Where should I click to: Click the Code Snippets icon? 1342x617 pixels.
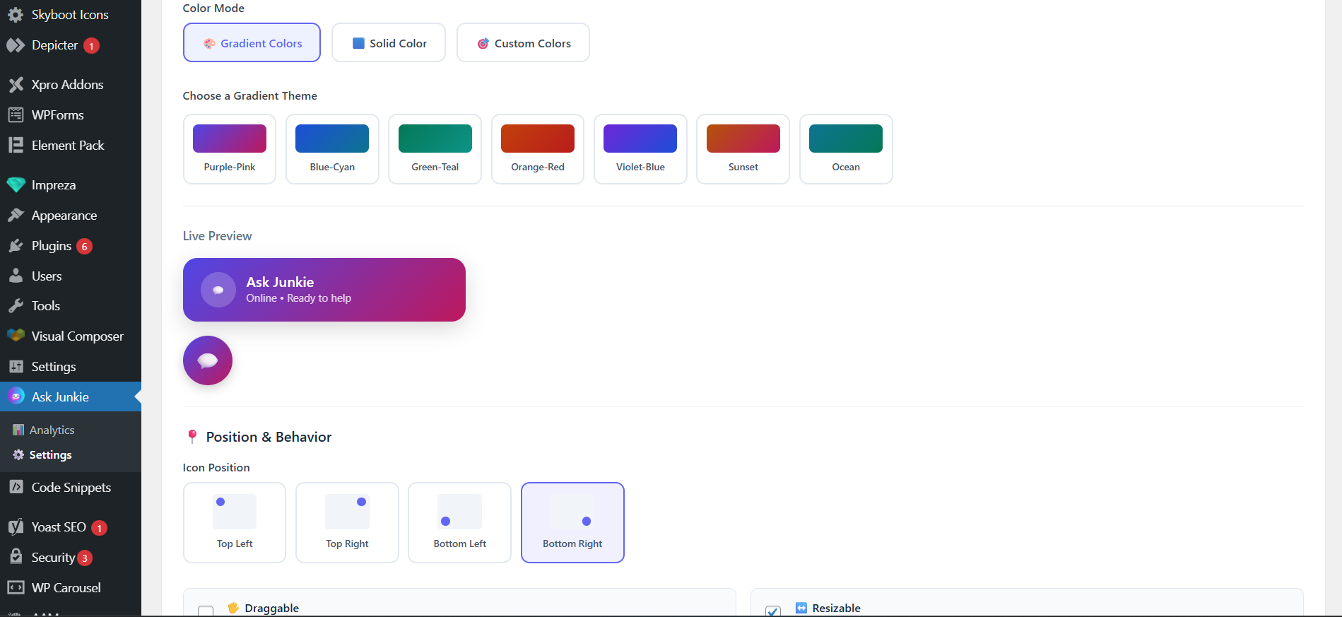click(16, 488)
